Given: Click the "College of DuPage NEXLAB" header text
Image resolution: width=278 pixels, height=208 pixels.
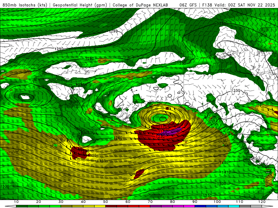Looking at the screenshot, I should (140, 5).
